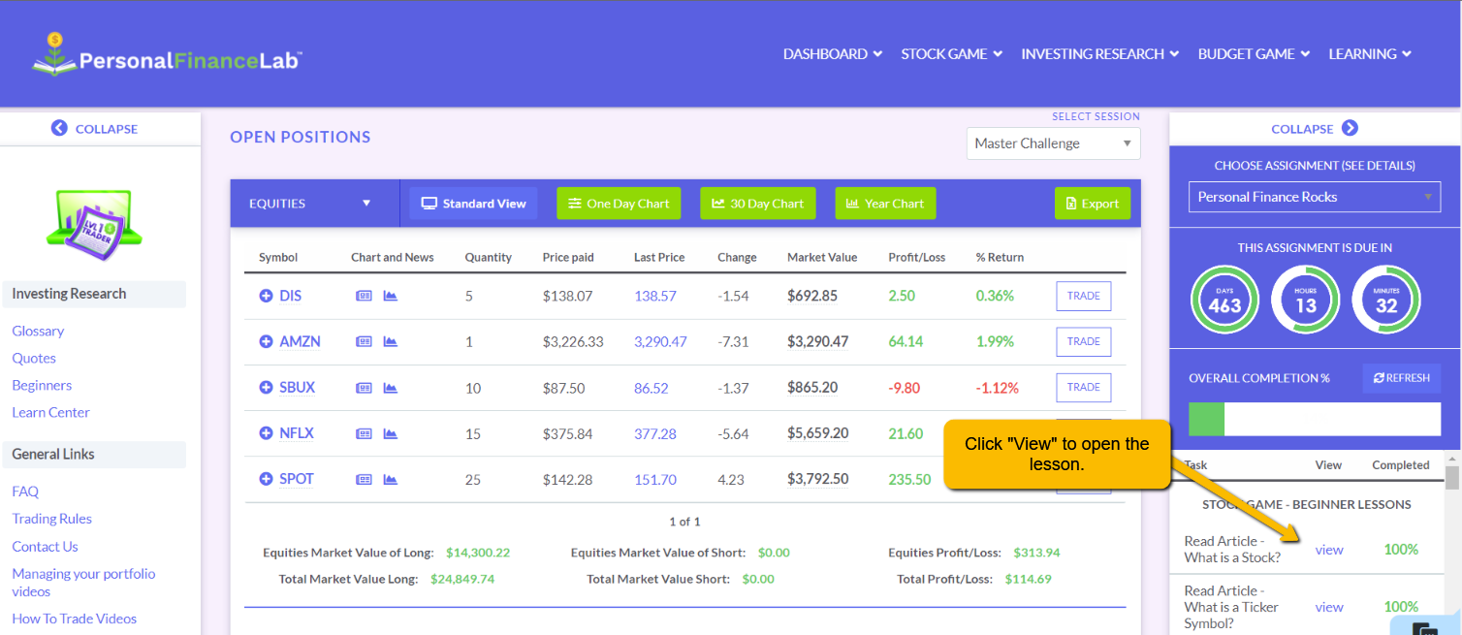Export the open positions
Viewport: 1462px width, 635px height.
1092,204
